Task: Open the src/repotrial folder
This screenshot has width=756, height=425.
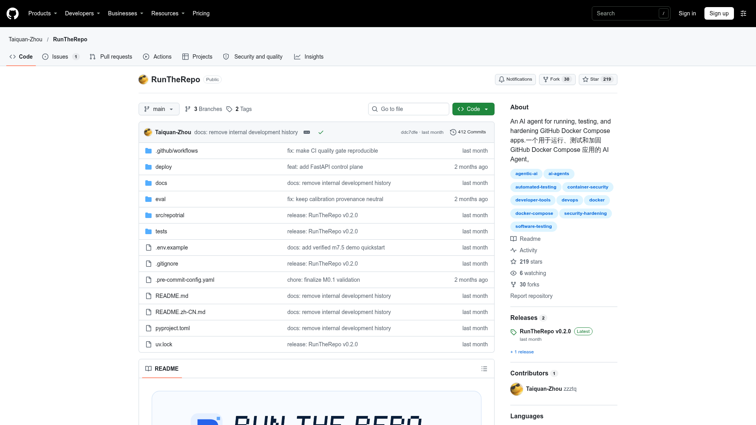Action: pos(170,215)
